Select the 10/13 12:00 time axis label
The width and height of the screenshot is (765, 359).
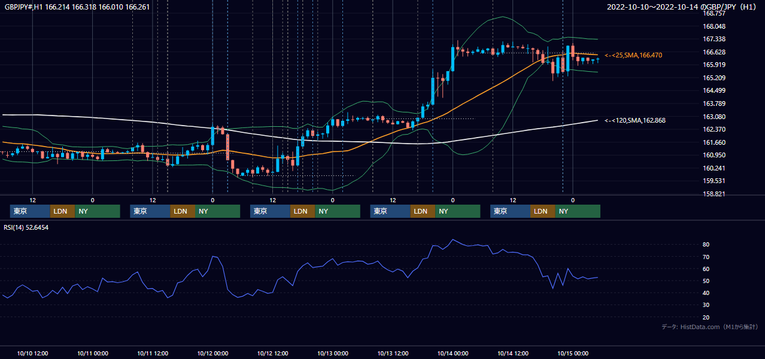click(393, 353)
